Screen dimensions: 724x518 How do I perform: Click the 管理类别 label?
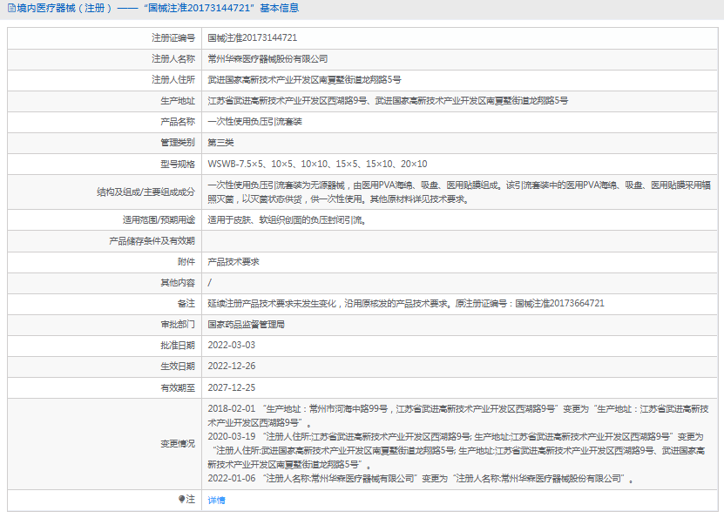pyautogui.click(x=178, y=143)
